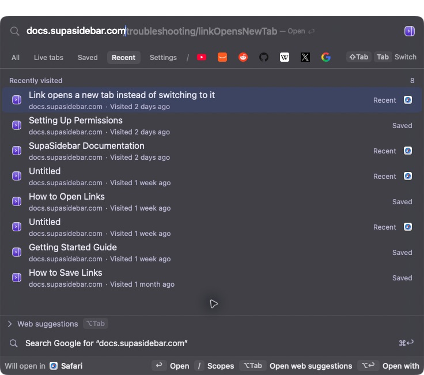Click magnifier icon beside 'Search Google for'
The width and height of the screenshot is (424, 375).
pyautogui.click(x=13, y=343)
